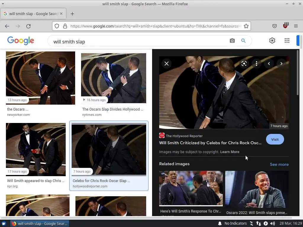Open the power manager tray icon
The image size is (303, 227).
point(266,223)
